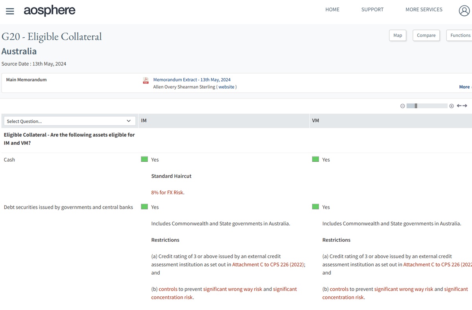Navigate to the SUPPORT page

coord(372,9)
